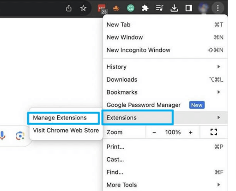
Task: Start voice search with the microphone icon
Action: 2,136
